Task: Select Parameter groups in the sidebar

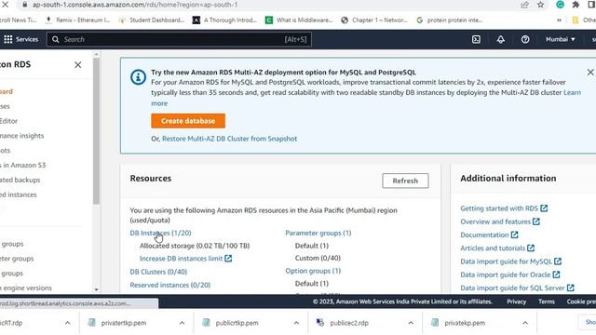Action: (17, 259)
